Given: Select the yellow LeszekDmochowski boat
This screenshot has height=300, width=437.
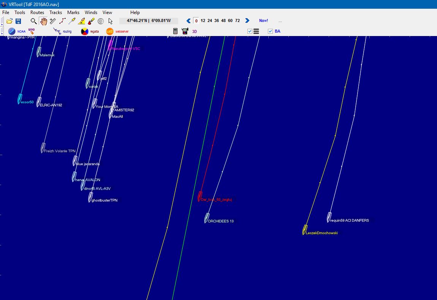Looking at the screenshot, I should pos(305,230).
